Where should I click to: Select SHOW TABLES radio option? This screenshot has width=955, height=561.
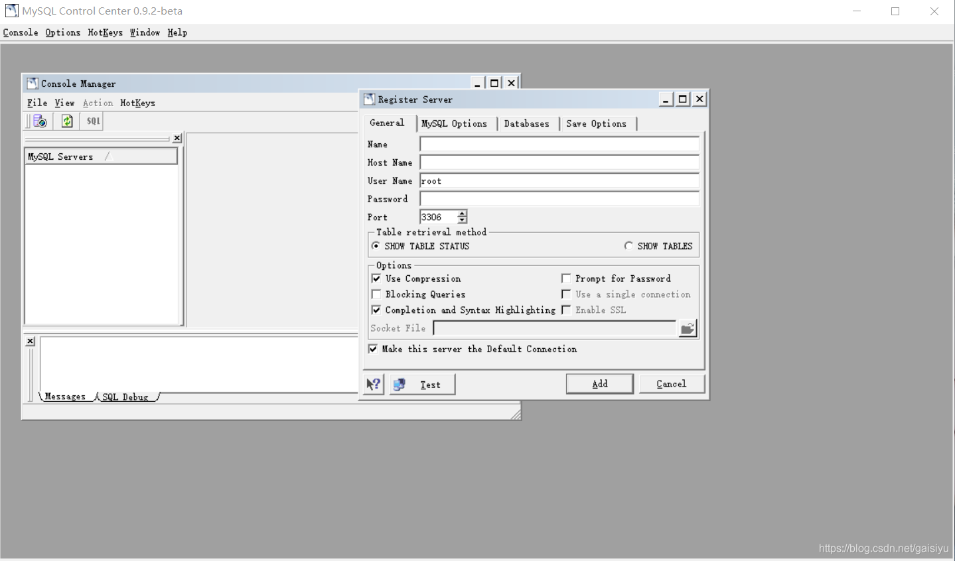click(x=628, y=246)
